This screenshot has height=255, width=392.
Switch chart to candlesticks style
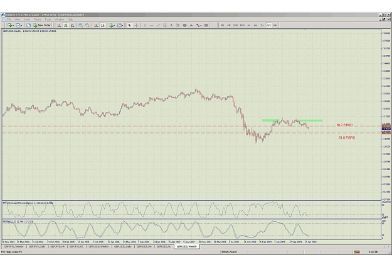click(66, 25)
